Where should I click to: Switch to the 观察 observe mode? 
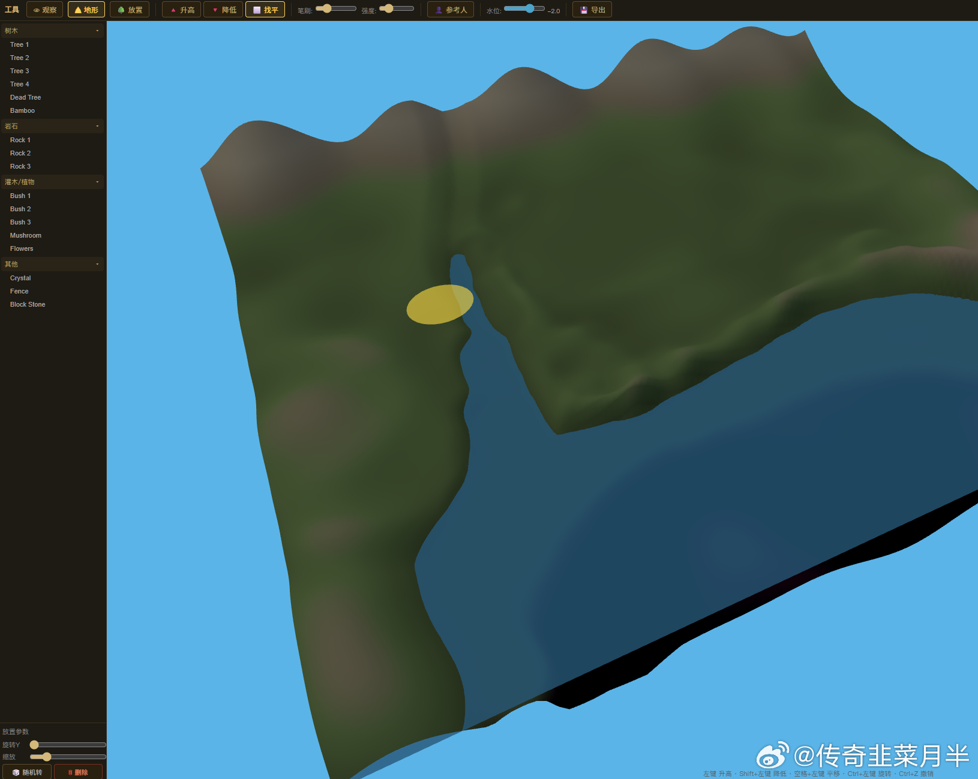tap(44, 10)
